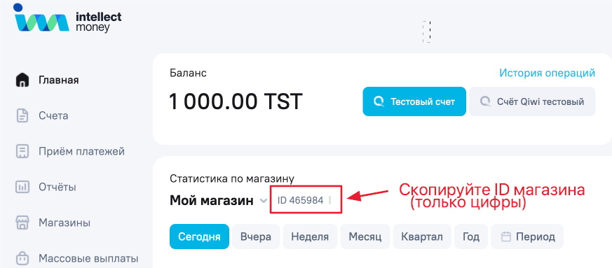The image size is (612, 268).
Task: Select the Месяц statistics tab
Action: click(365, 237)
